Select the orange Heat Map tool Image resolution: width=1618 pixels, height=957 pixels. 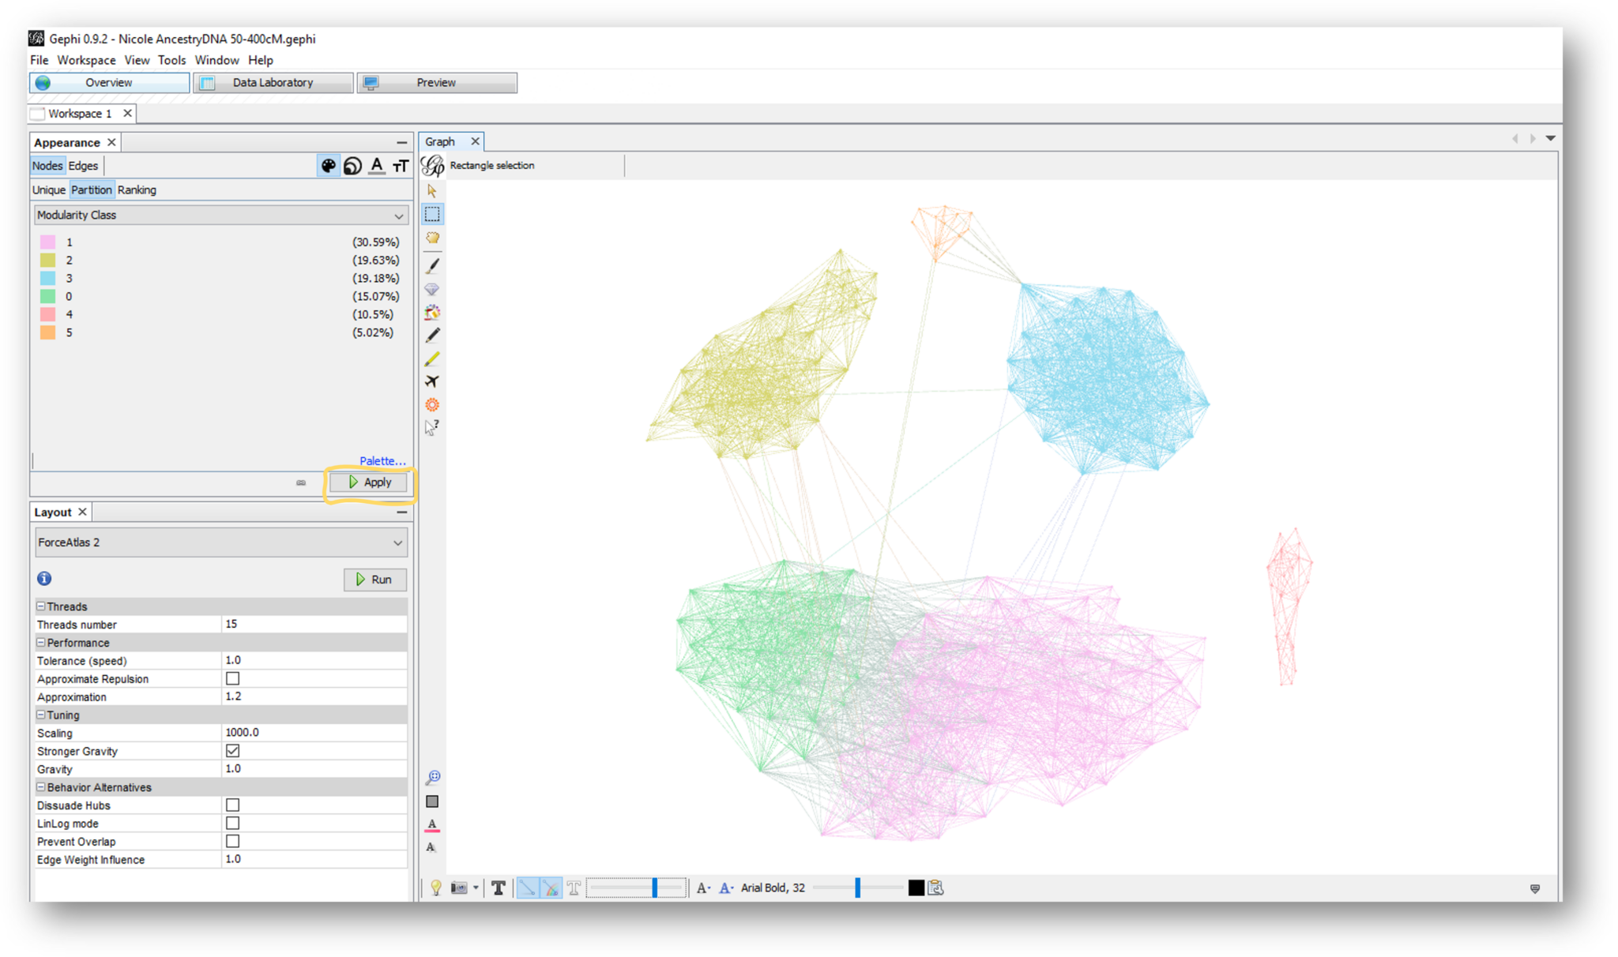click(x=432, y=405)
